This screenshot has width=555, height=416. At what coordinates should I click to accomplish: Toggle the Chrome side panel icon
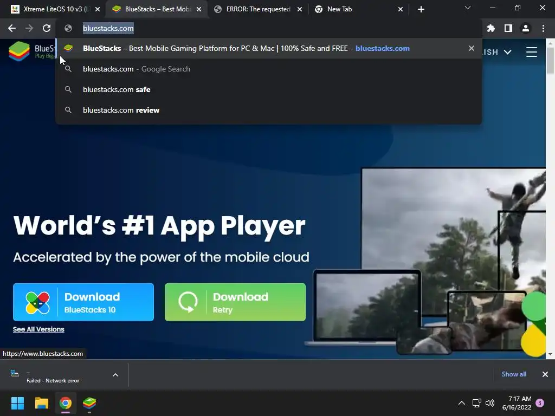point(508,28)
